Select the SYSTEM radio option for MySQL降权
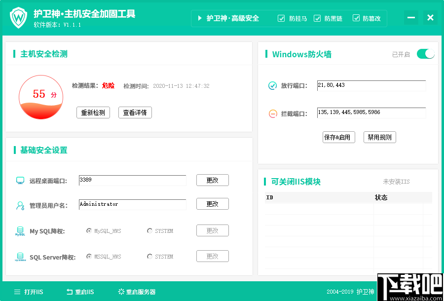Screen dimensions: 444x301 tap(149, 230)
